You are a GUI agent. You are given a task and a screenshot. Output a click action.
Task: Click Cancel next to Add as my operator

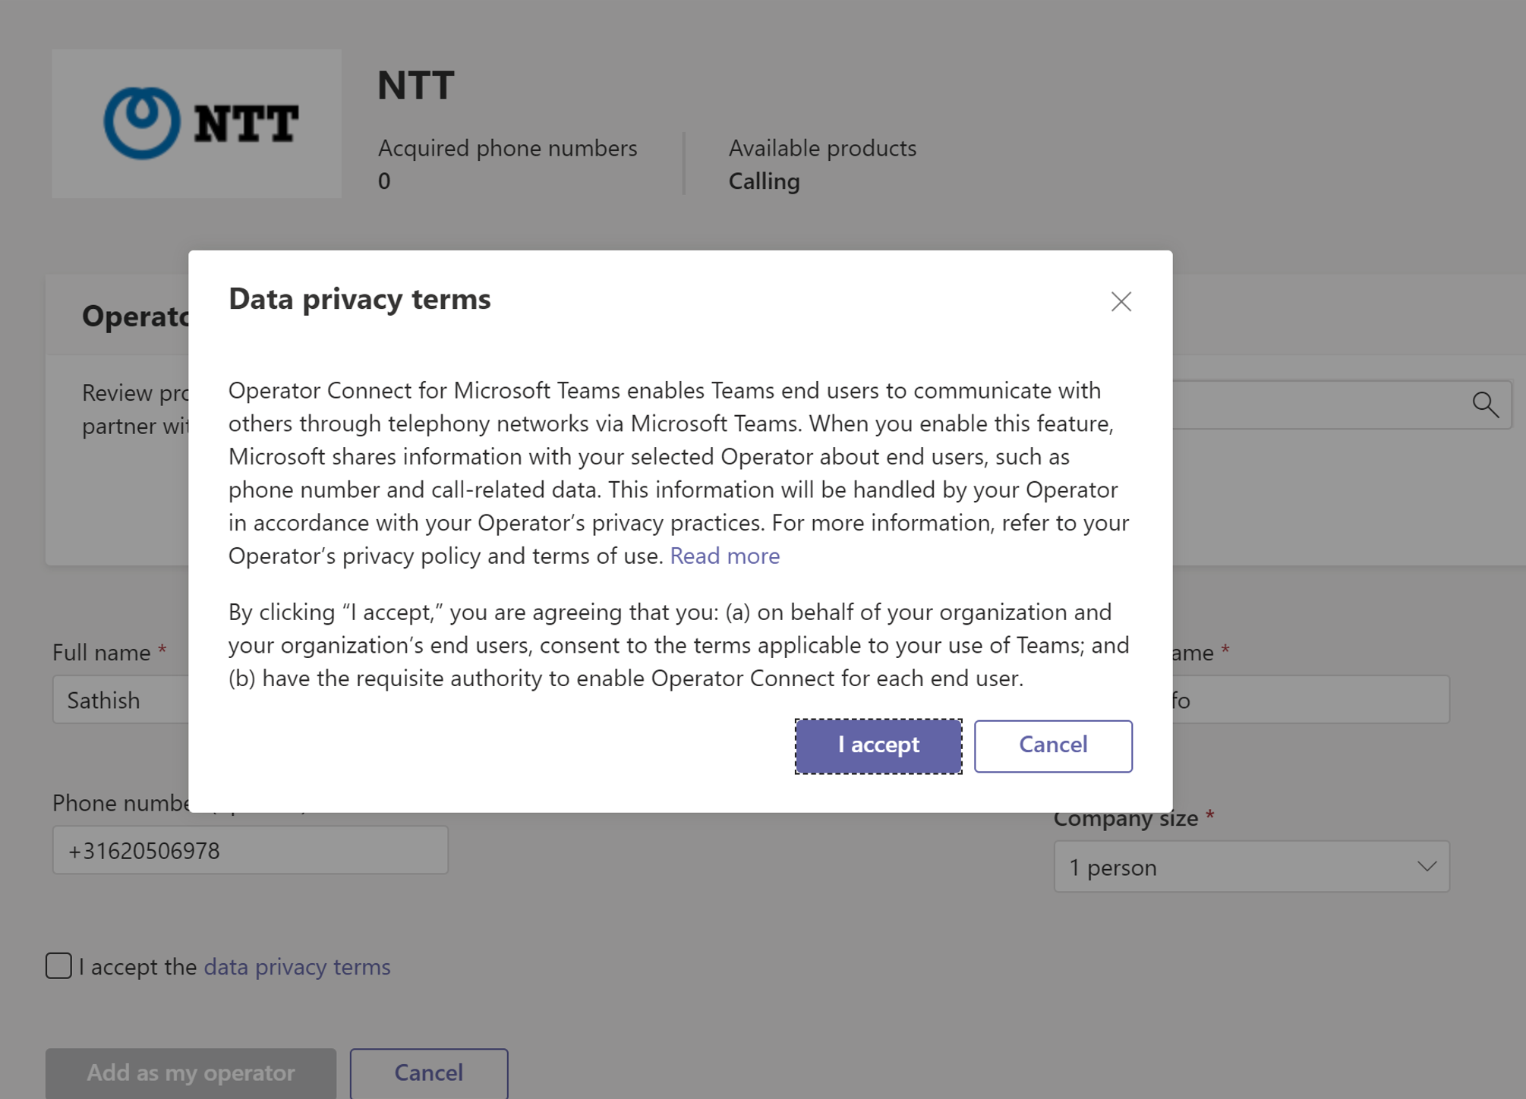click(x=428, y=1072)
